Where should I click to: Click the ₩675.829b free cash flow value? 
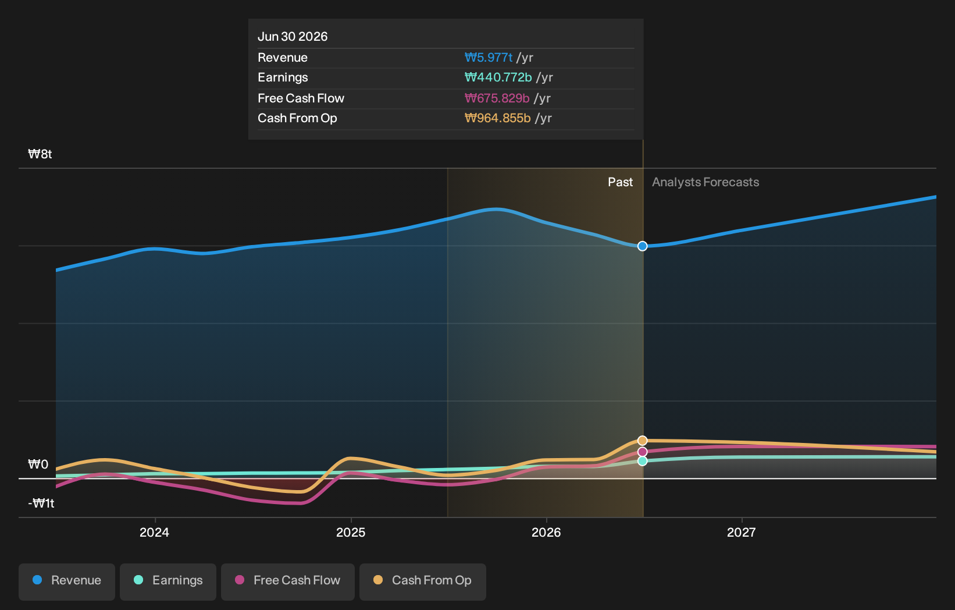[x=497, y=98]
